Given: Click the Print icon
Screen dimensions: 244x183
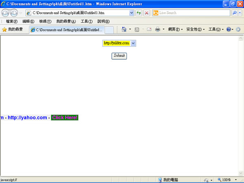Looking at the screenshot, I should click(158, 29).
